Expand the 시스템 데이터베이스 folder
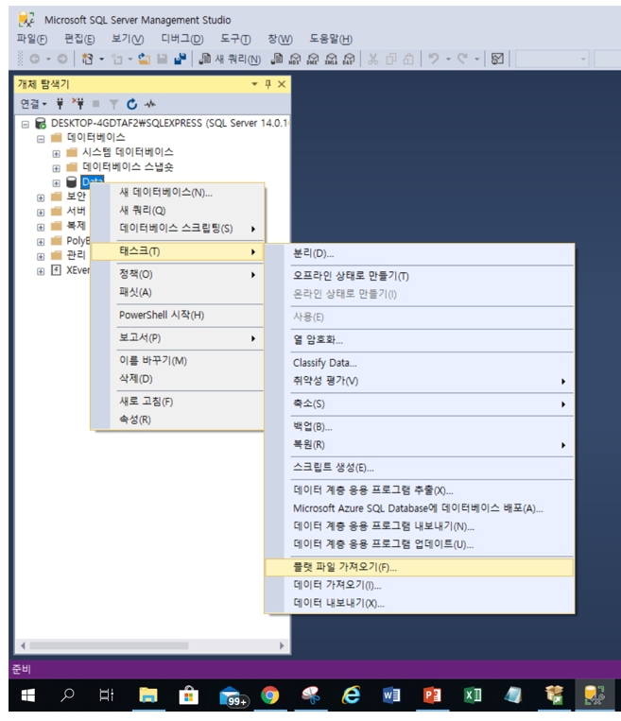This screenshot has height=721, width=621. click(x=56, y=154)
